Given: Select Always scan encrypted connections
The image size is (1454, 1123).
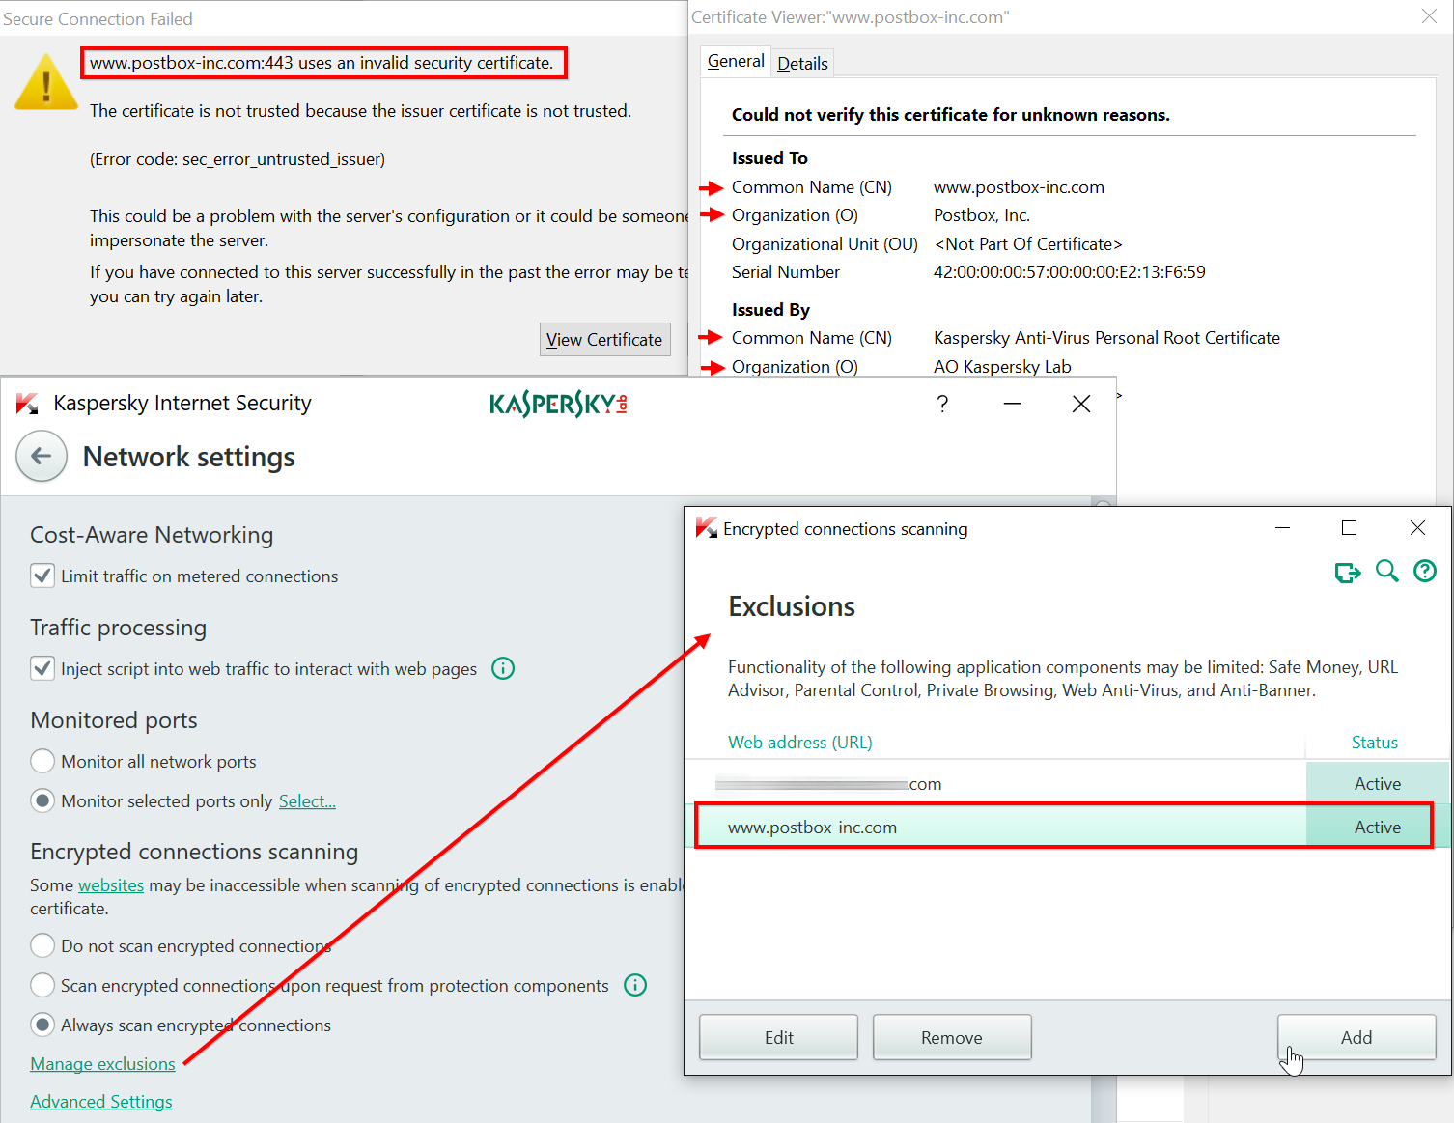Looking at the screenshot, I should 42,1025.
